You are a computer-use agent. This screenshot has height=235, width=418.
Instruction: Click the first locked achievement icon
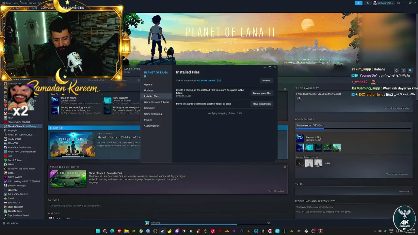click(300, 163)
